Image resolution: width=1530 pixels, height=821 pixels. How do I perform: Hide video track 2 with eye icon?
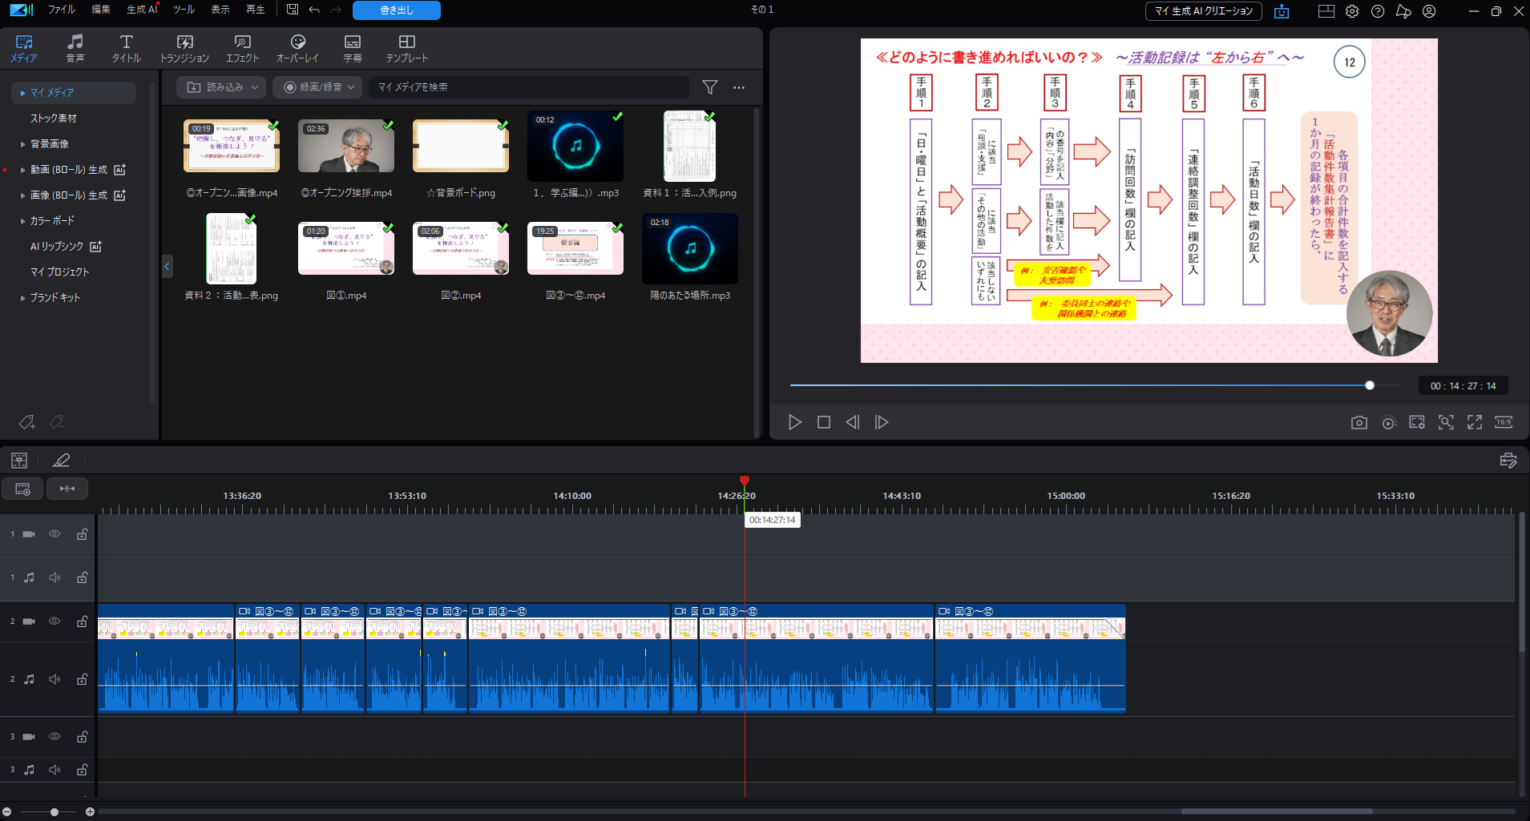[x=54, y=621]
